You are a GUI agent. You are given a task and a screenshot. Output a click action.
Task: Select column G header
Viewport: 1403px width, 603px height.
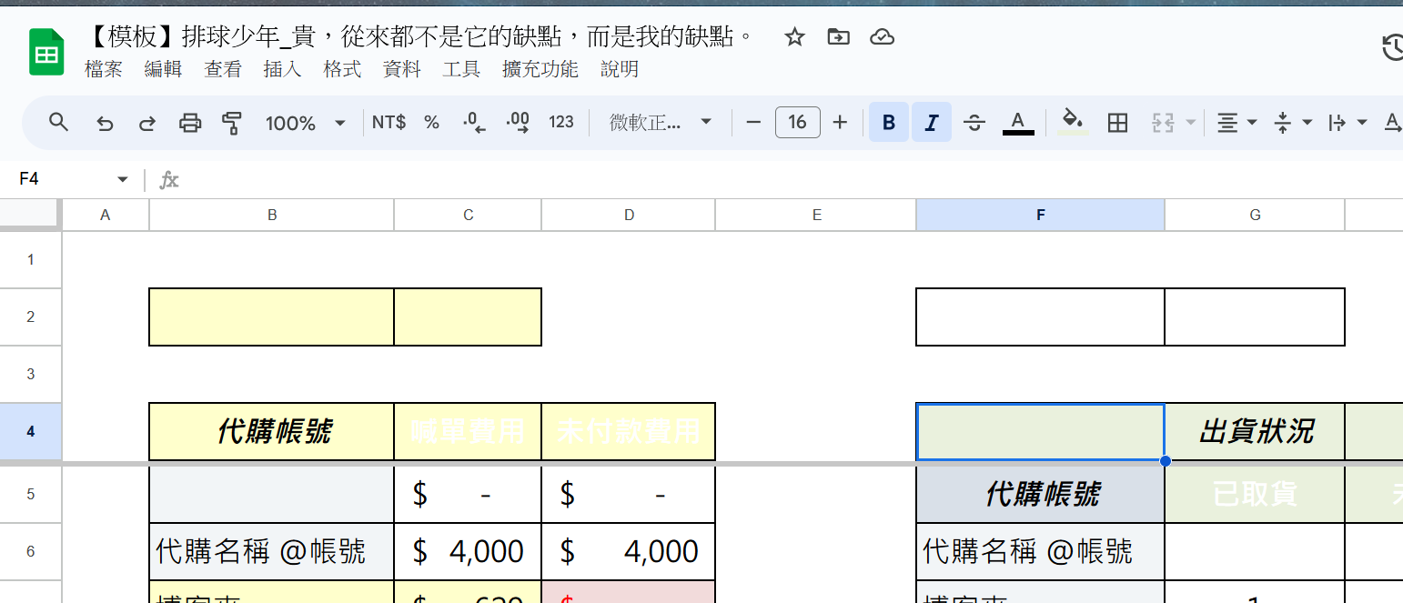[1255, 215]
